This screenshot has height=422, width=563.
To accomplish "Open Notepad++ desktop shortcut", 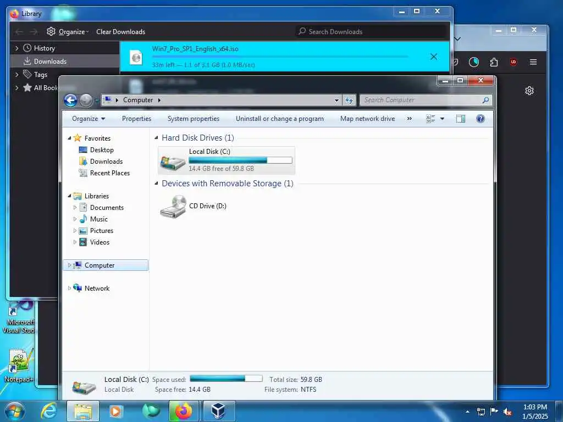I will 19,365.
